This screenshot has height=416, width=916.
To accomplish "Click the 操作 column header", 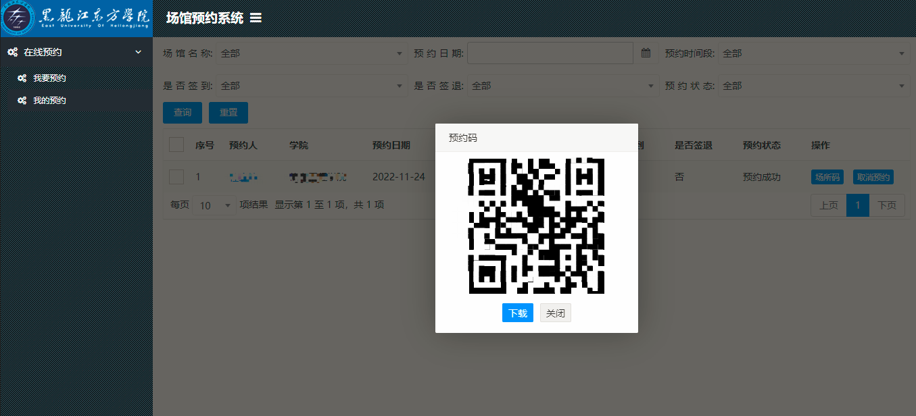I will pos(821,145).
